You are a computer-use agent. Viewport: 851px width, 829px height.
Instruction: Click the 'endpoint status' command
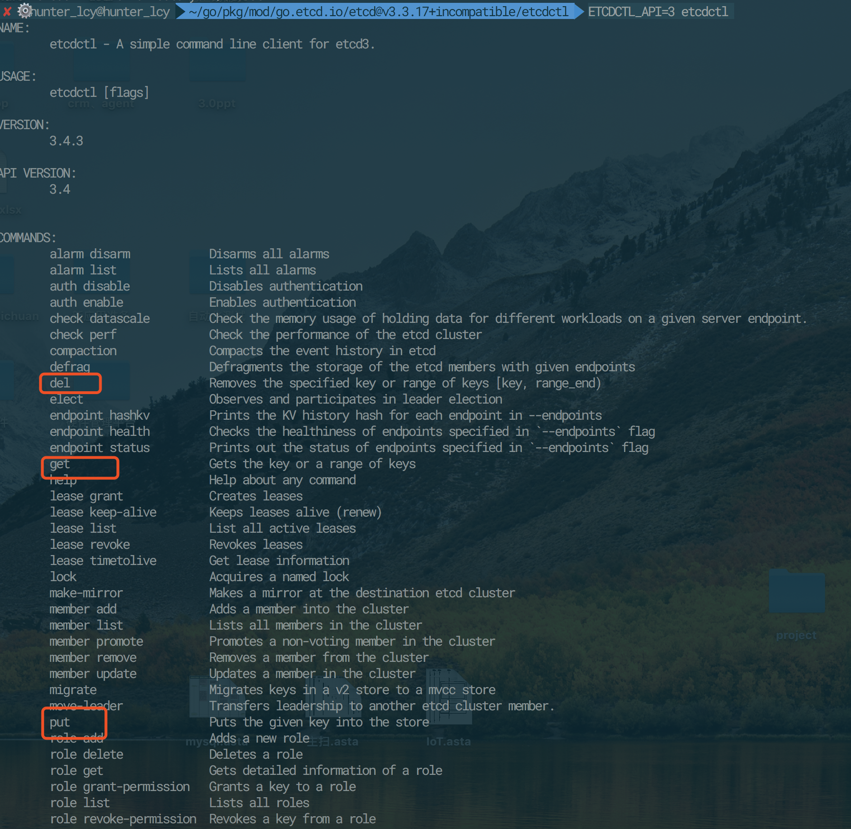(x=100, y=448)
